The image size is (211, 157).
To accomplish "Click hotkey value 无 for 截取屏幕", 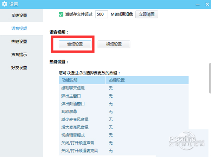I will tap(111, 111).
